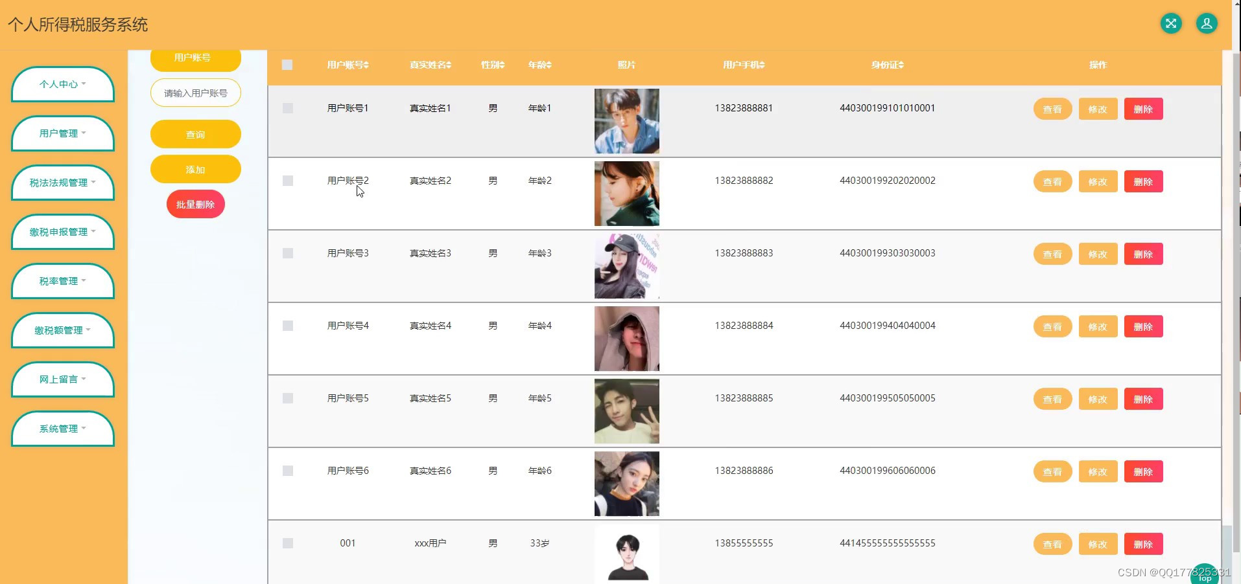Click 查看 for 用户账号2 row
The height and width of the screenshot is (584, 1241).
[1053, 181]
